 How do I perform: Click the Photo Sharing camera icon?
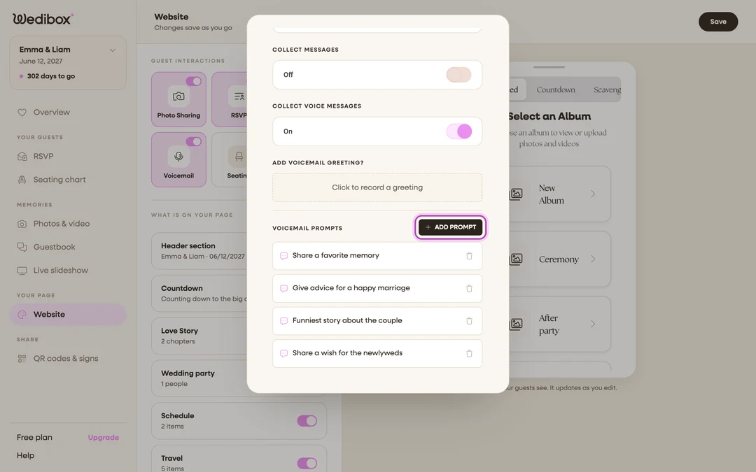click(178, 96)
